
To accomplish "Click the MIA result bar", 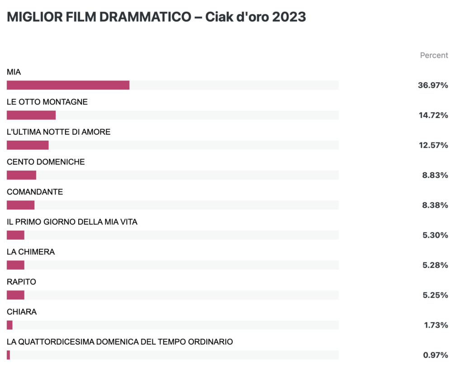I will (173, 85).
